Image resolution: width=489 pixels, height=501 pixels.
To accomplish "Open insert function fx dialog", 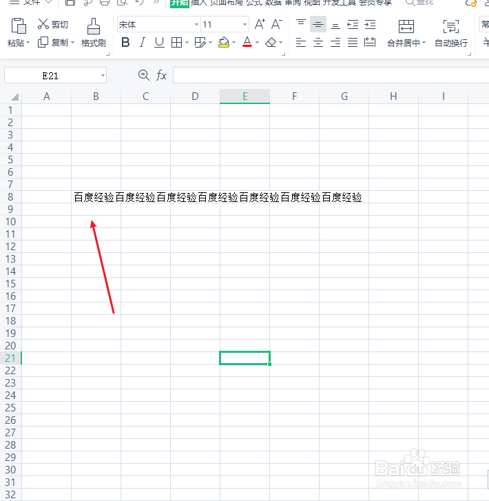I will pyautogui.click(x=161, y=75).
